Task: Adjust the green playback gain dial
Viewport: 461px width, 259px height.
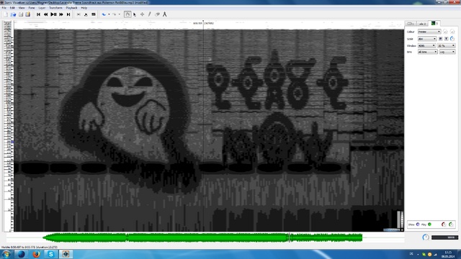Action: point(452,224)
